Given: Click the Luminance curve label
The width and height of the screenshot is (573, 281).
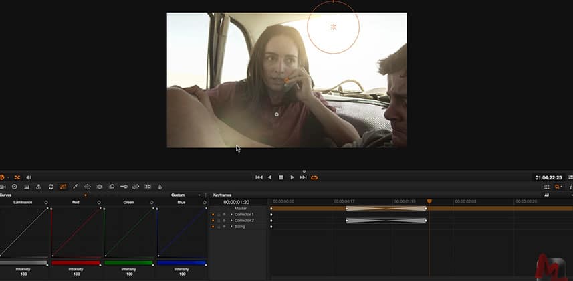Looking at the screenshot, I should [x=23, y=202].
